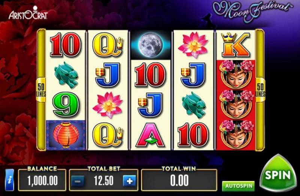Click the Balance amount display
This screenshot has width=300, height=196.
tap(42, 180)
